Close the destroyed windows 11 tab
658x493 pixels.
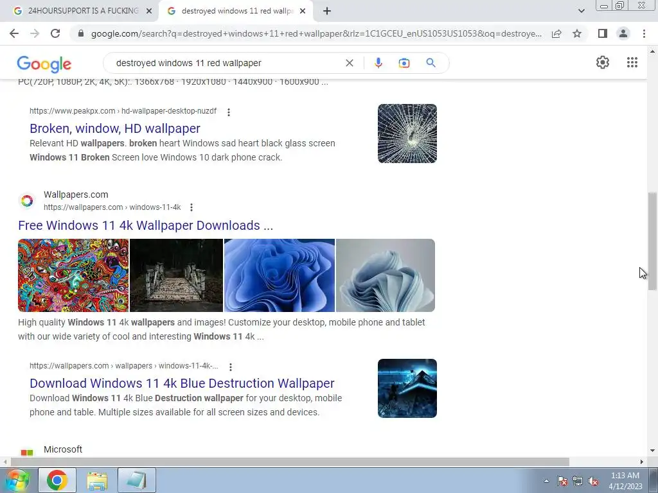point(303,11)
